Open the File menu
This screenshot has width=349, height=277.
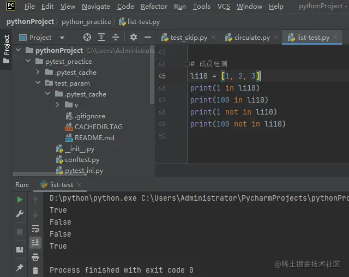[x=29, y=7]
